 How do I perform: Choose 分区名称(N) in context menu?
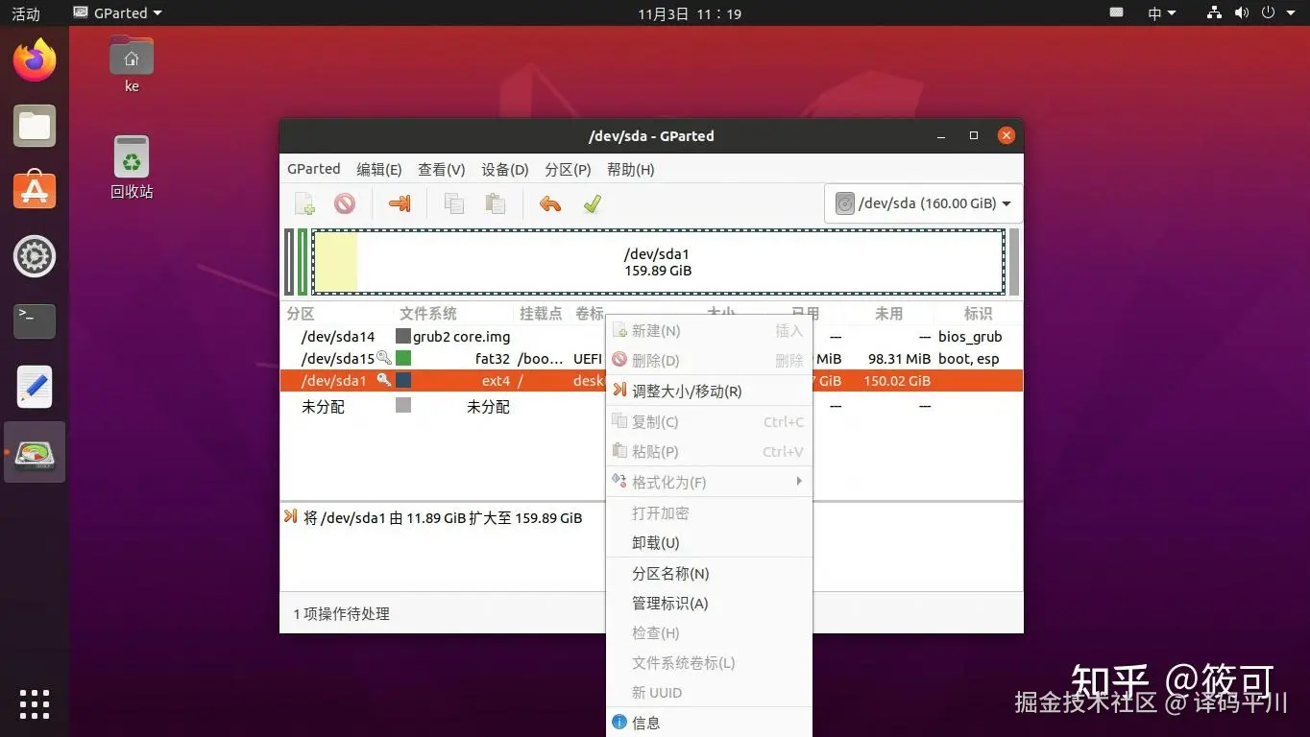point(709,573)
